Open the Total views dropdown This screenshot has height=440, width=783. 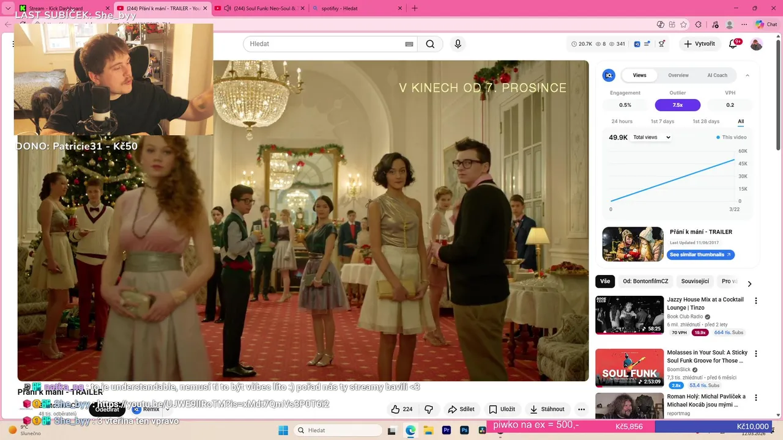651,137
